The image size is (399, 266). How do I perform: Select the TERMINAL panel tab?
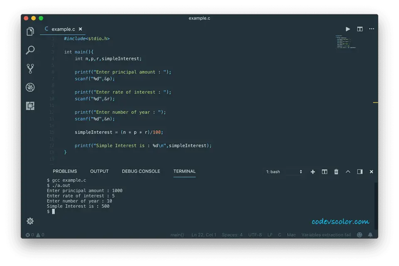[x=184, y=171]
